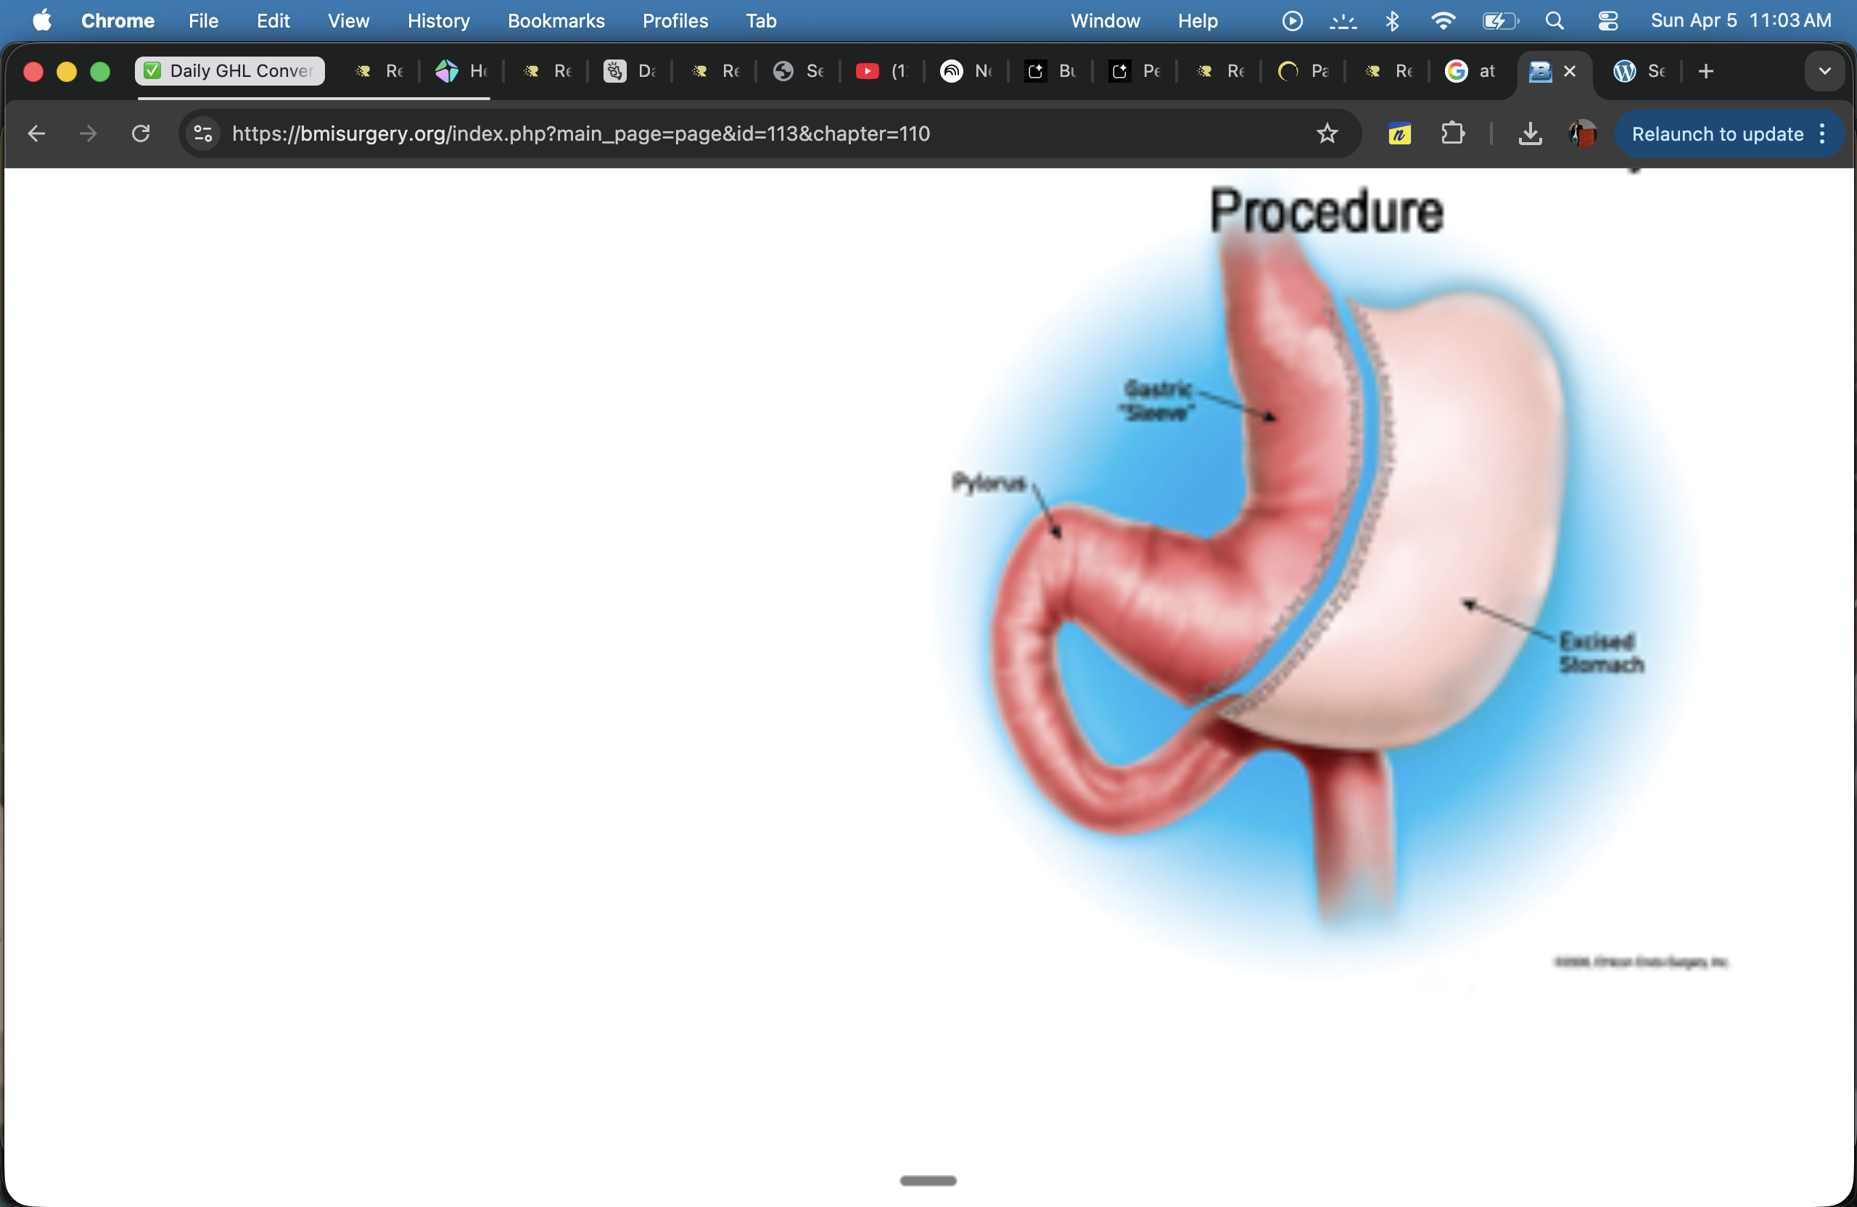This screenshot has width=1857, height=1207.
Task: Open the Bookmarks menu
Action: pyautogui.click(x=556, y=21)
